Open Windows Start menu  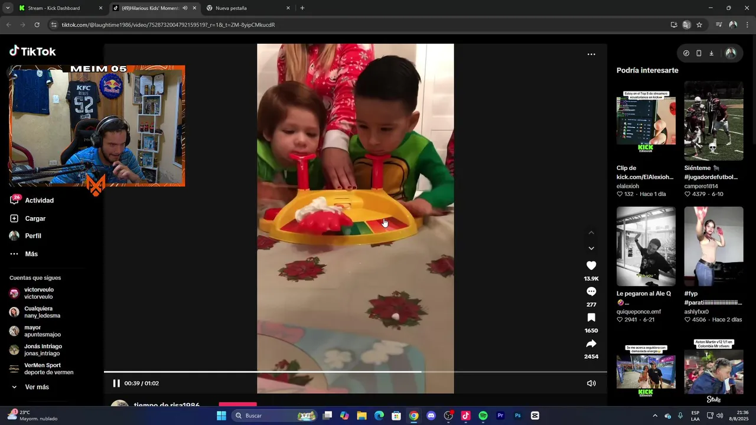coord(221,416)
